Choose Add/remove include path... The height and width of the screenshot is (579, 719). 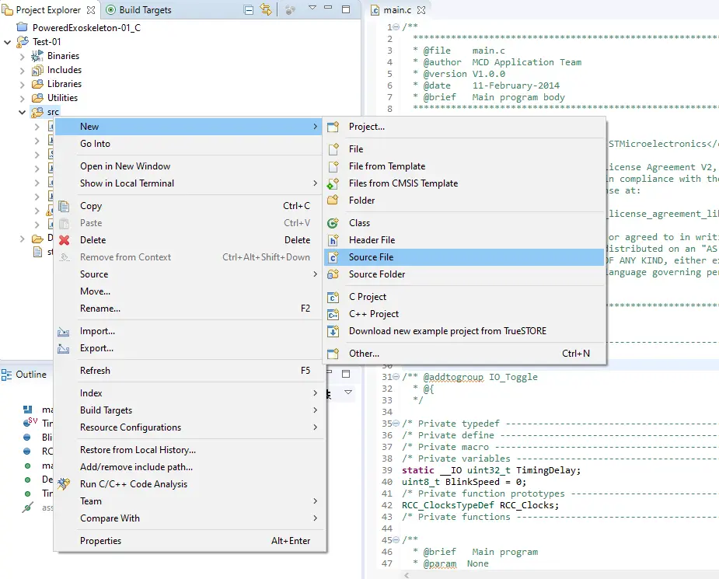[190, 467]
